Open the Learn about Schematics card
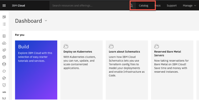This screenshot has width=199, height=100. [127, 70]
